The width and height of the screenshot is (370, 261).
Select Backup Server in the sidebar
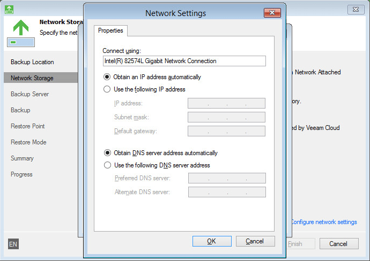coord(29,94)
